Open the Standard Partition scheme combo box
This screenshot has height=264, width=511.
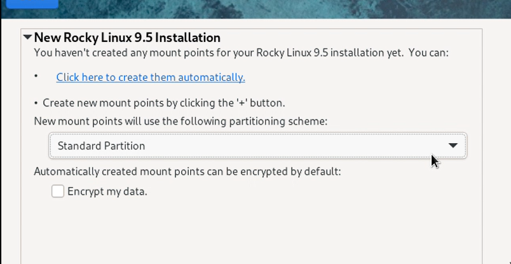point(258,146)
